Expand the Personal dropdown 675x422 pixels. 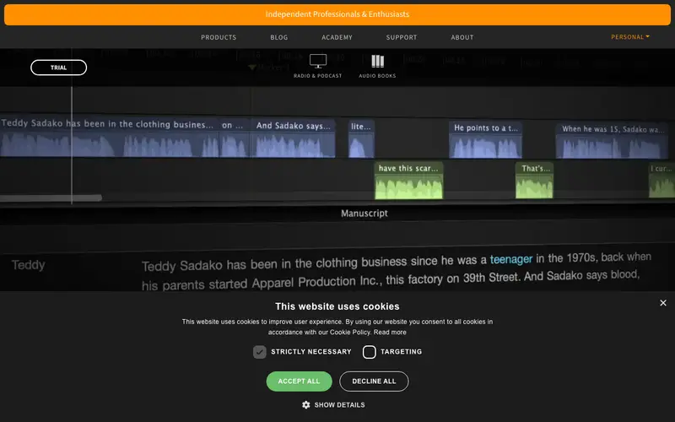point(629,37)
